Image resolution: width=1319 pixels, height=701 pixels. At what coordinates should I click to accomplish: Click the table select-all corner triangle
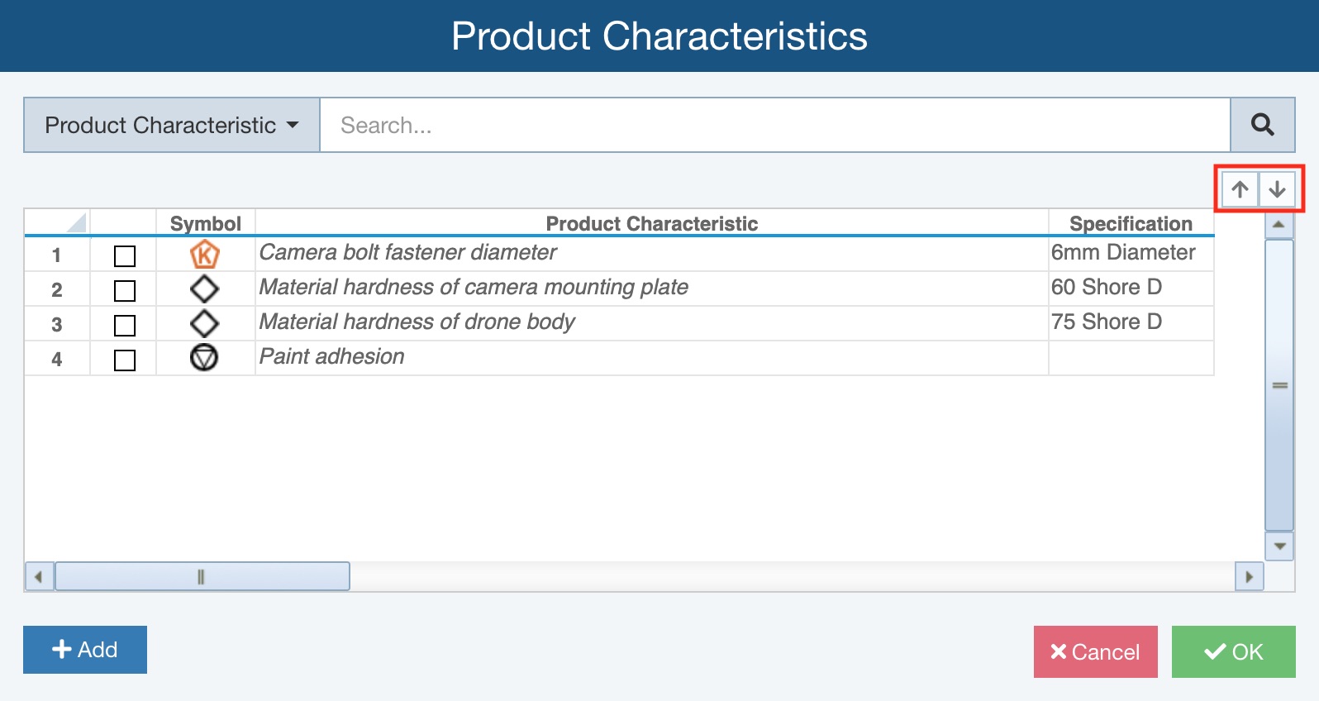tap(75, 222)
